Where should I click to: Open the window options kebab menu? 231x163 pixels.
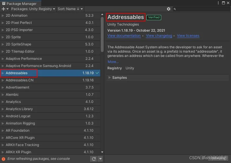point(218,3)
